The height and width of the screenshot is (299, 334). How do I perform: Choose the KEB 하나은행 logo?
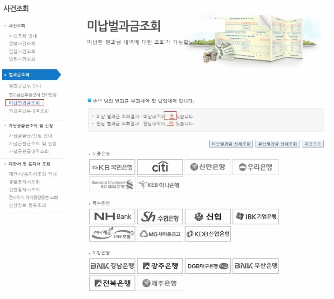click(160, 184)
